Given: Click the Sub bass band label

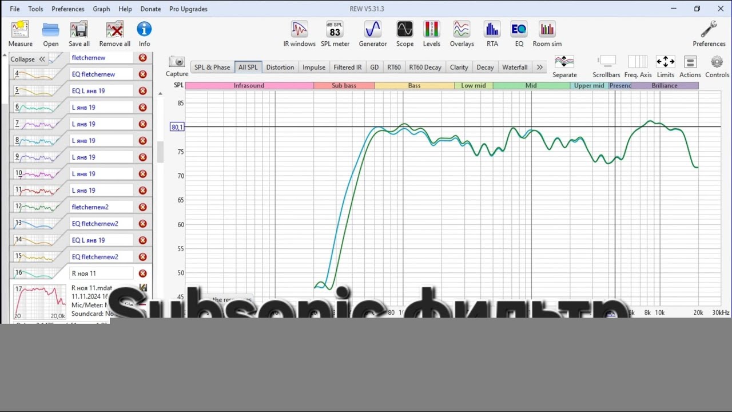Looking at the screenshot, I should [x=344, y=86].
